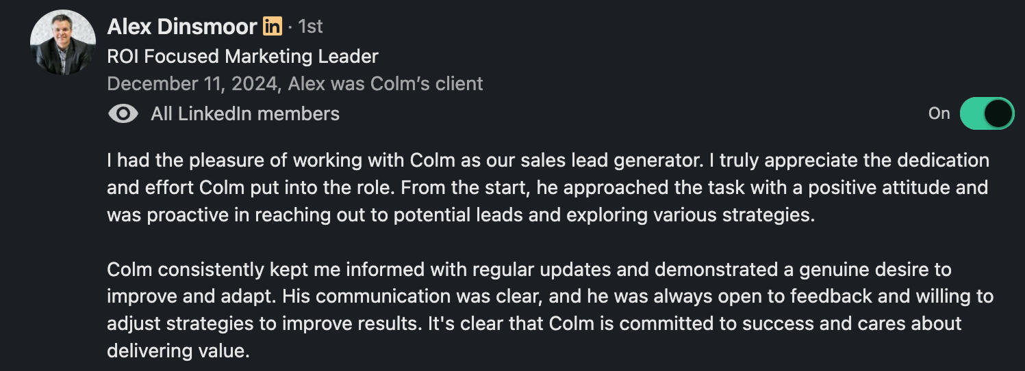This screenshot has height=371, width=1025.
Task: Click the line starting "improve and adapt"
Action: [550, 297]
